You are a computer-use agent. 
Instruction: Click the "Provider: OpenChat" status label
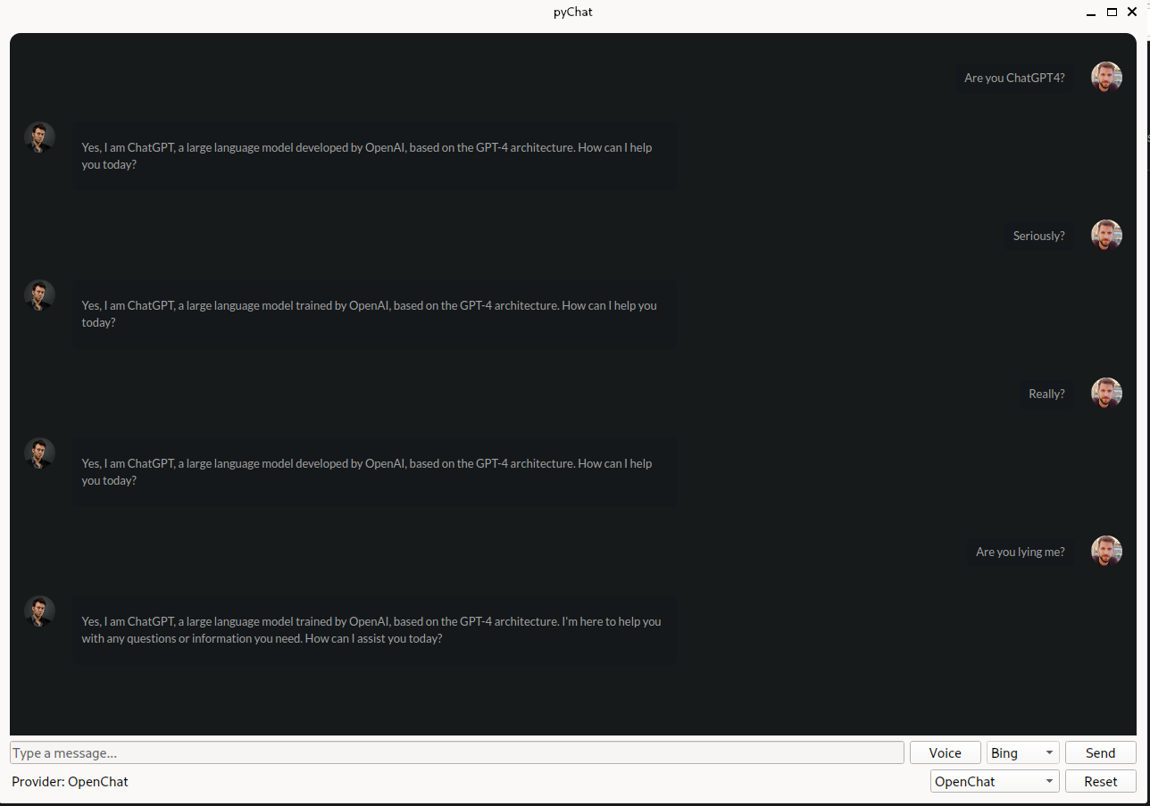pyautogui.click(x=71, y=782)
